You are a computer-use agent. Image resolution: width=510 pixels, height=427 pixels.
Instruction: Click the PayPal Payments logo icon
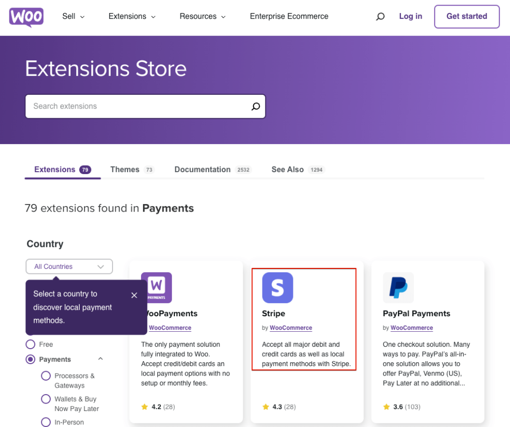click(398, 288)
